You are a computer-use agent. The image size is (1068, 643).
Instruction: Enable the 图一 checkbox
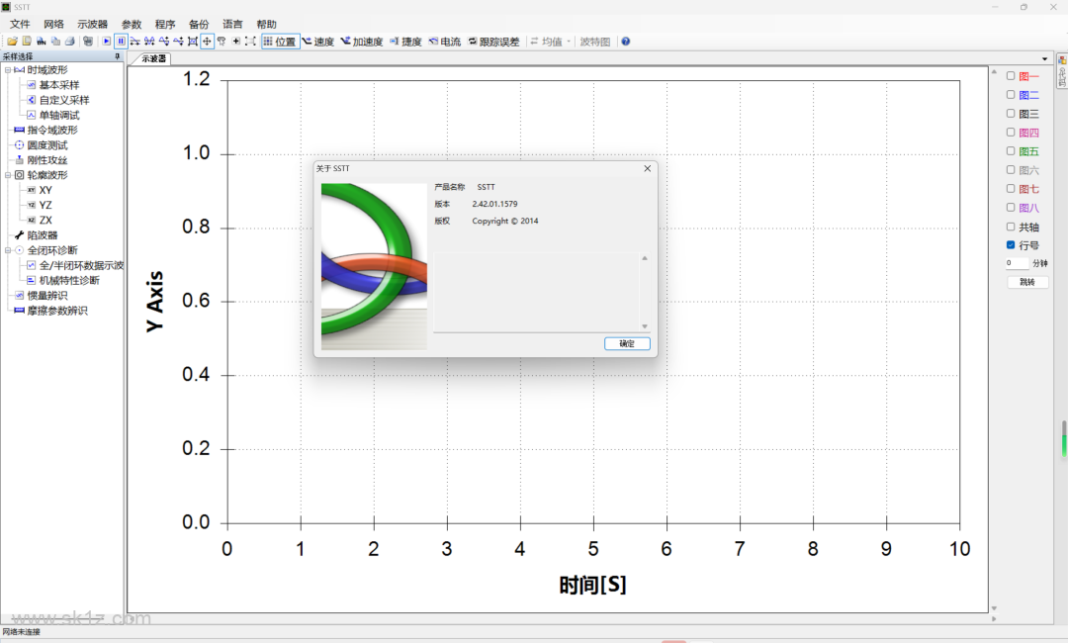[x=1011, y=76]
